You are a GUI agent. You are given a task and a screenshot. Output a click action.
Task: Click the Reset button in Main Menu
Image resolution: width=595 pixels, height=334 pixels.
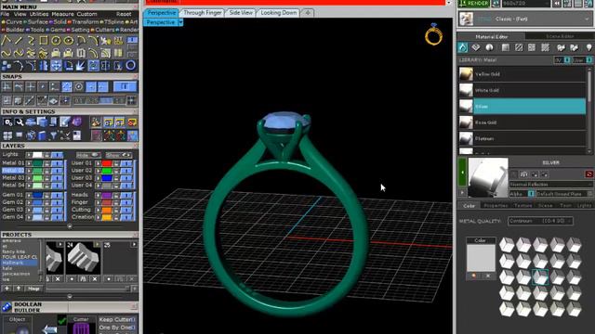[124, 14]
